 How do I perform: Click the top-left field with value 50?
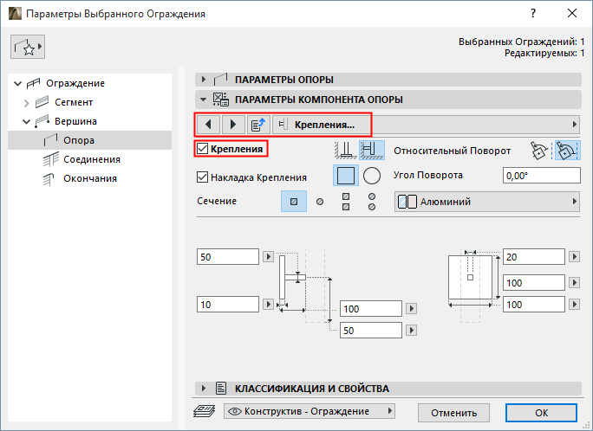[228, 257]
